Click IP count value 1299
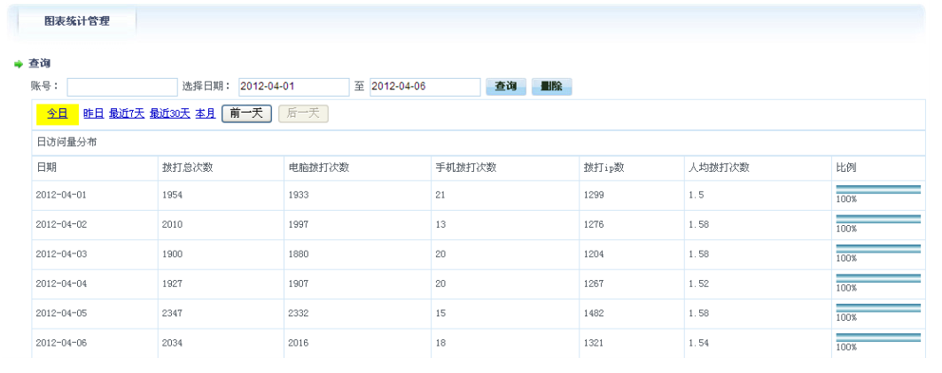The image size is (942, 373). click(594, 195)
